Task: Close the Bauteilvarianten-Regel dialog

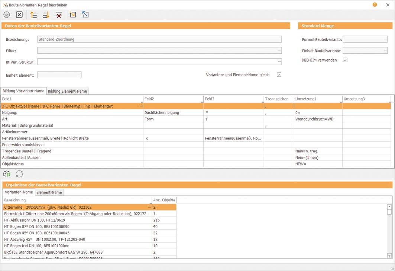Action: (x=388, y=5)
